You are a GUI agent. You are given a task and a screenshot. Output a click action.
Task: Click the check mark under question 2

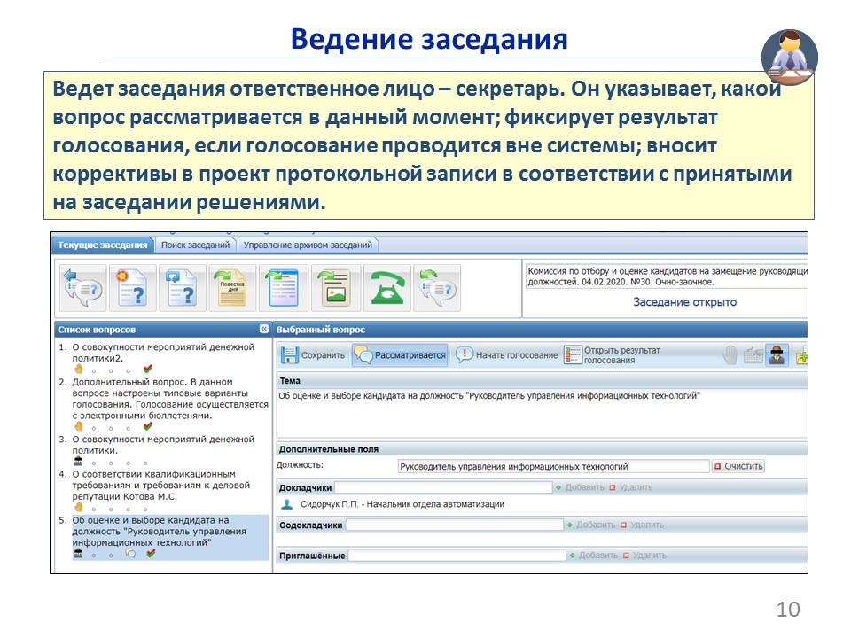(148, 426)
